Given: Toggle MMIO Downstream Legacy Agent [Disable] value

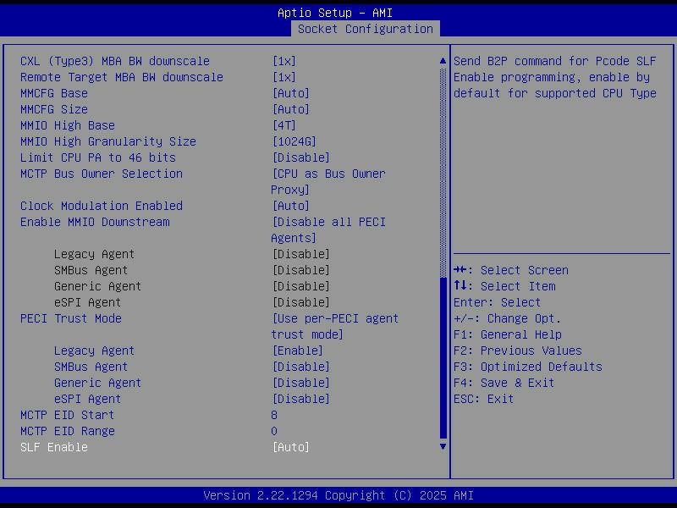Looking at the screenshot, I should point(301,254).
